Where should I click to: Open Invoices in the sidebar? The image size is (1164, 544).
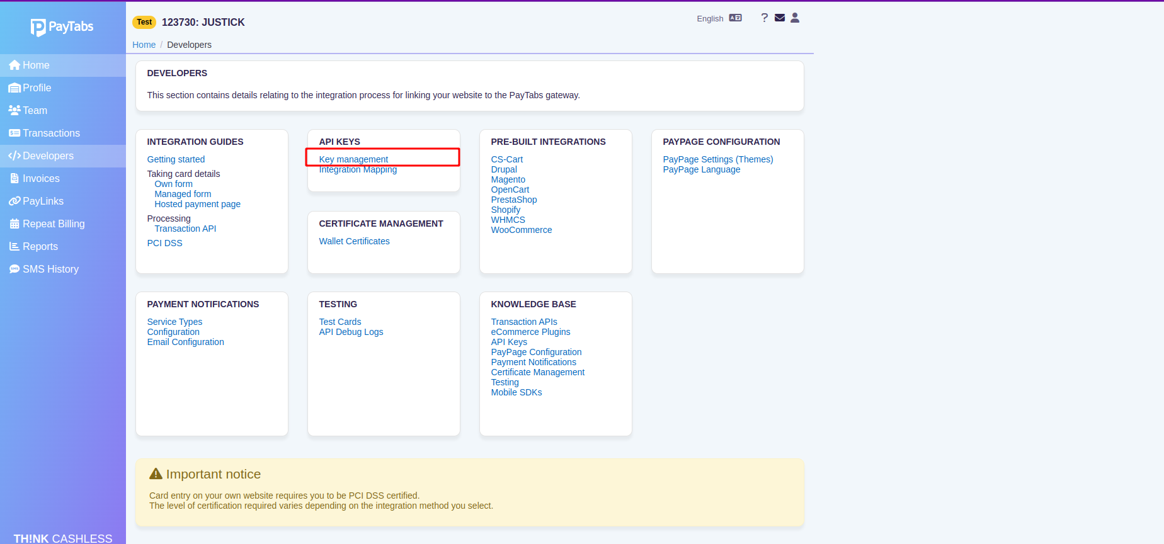[63, 179]
